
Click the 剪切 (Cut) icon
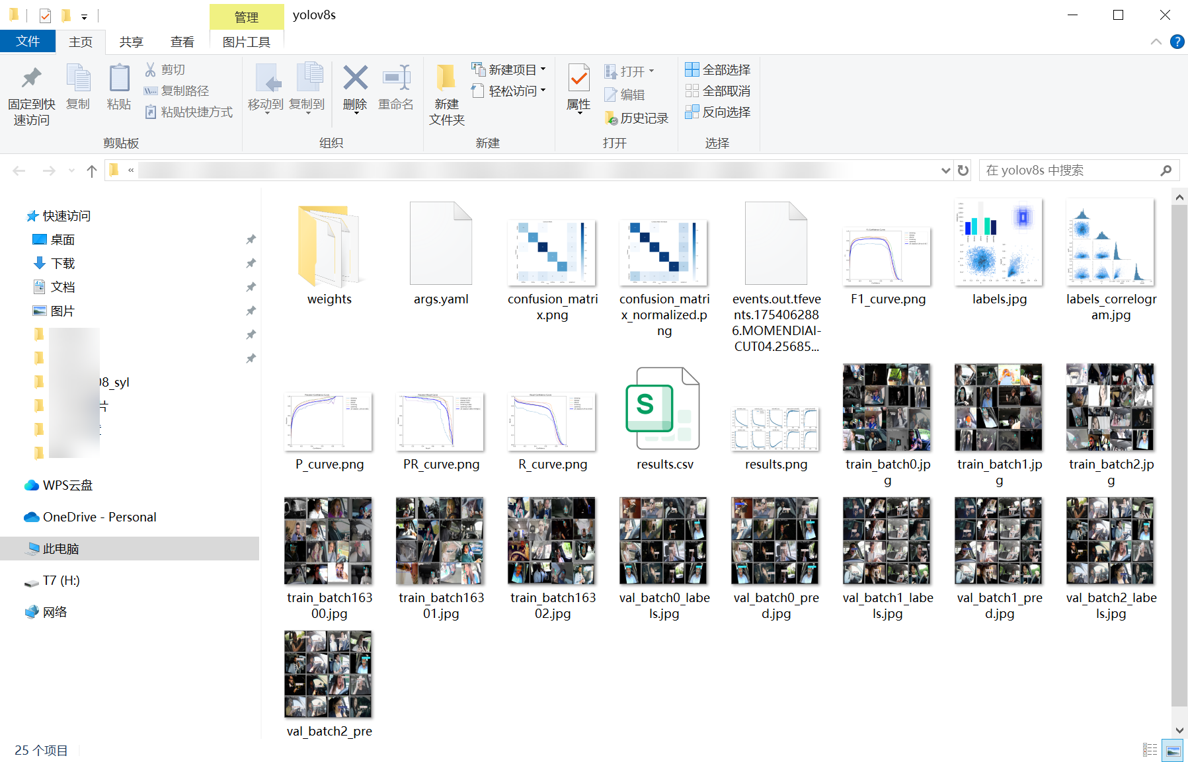pyautogui.click(x=167, y=69)
